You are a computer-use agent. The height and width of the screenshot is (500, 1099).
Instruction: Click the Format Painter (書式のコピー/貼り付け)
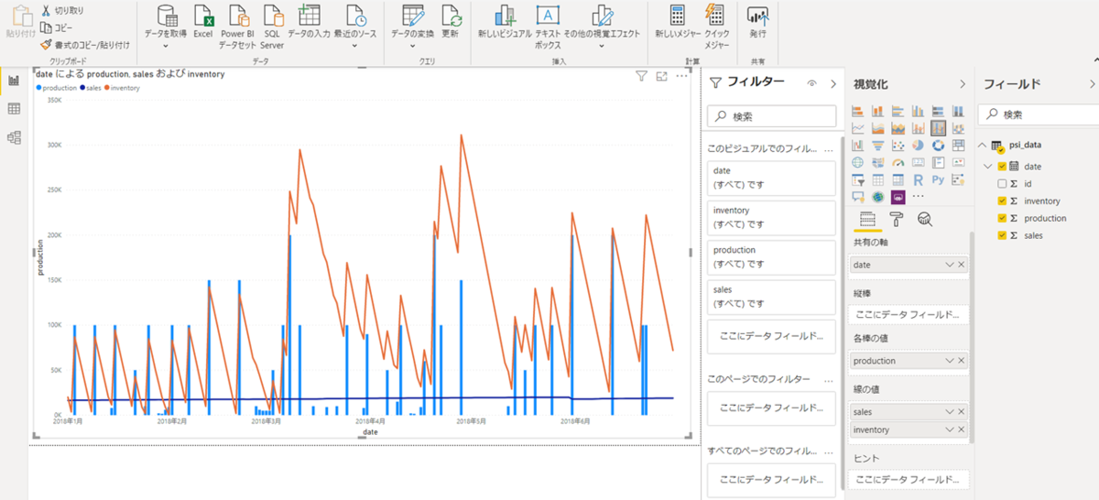point(85,44)
